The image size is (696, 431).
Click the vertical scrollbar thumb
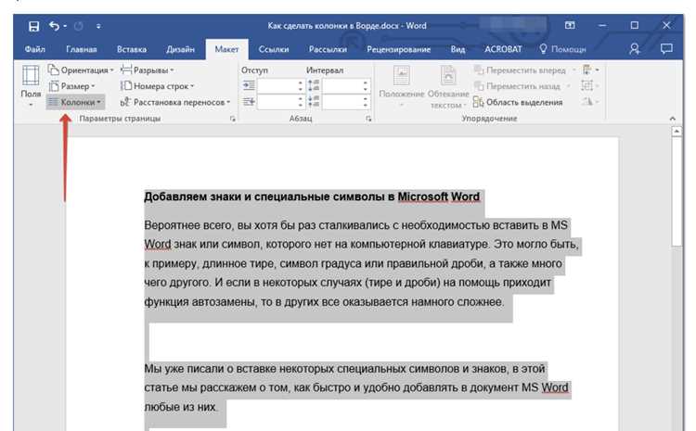pos(677,193)
